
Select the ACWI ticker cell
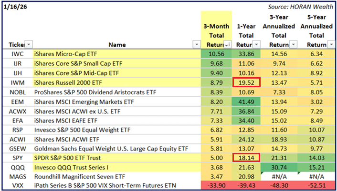(18, 140)
